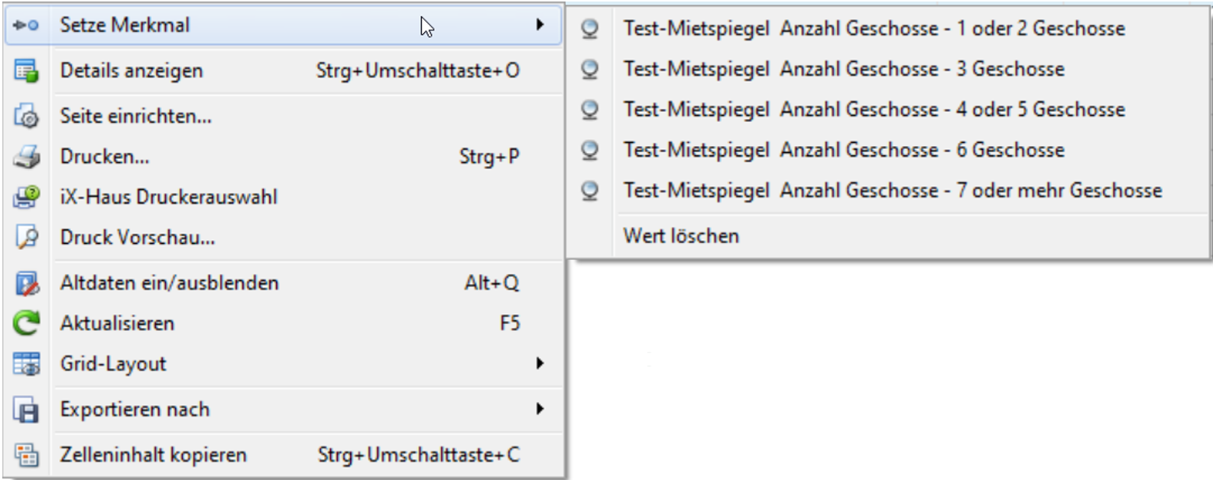The height and width of the screenshot is (480, 1213).
Task: Click the Drucken printer icon
Action: click(26, 157)
